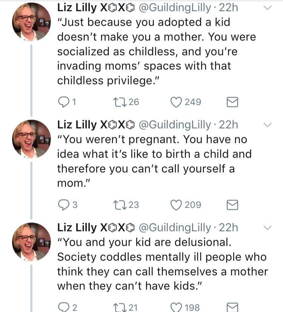Retweet the "adopted a kid" tweet
The width and height of the screenshot is (283, 312).
tap(119, 102)
